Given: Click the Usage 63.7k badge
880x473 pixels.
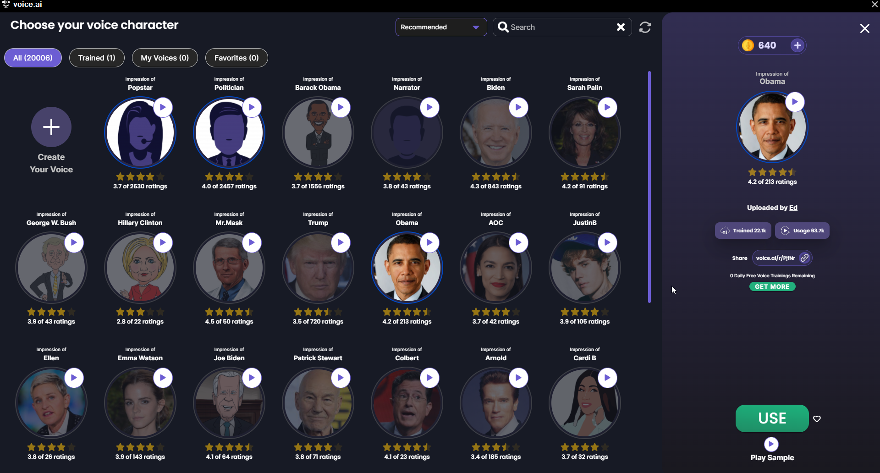Looking at the screenshot, I should click(x=802, y=231).
